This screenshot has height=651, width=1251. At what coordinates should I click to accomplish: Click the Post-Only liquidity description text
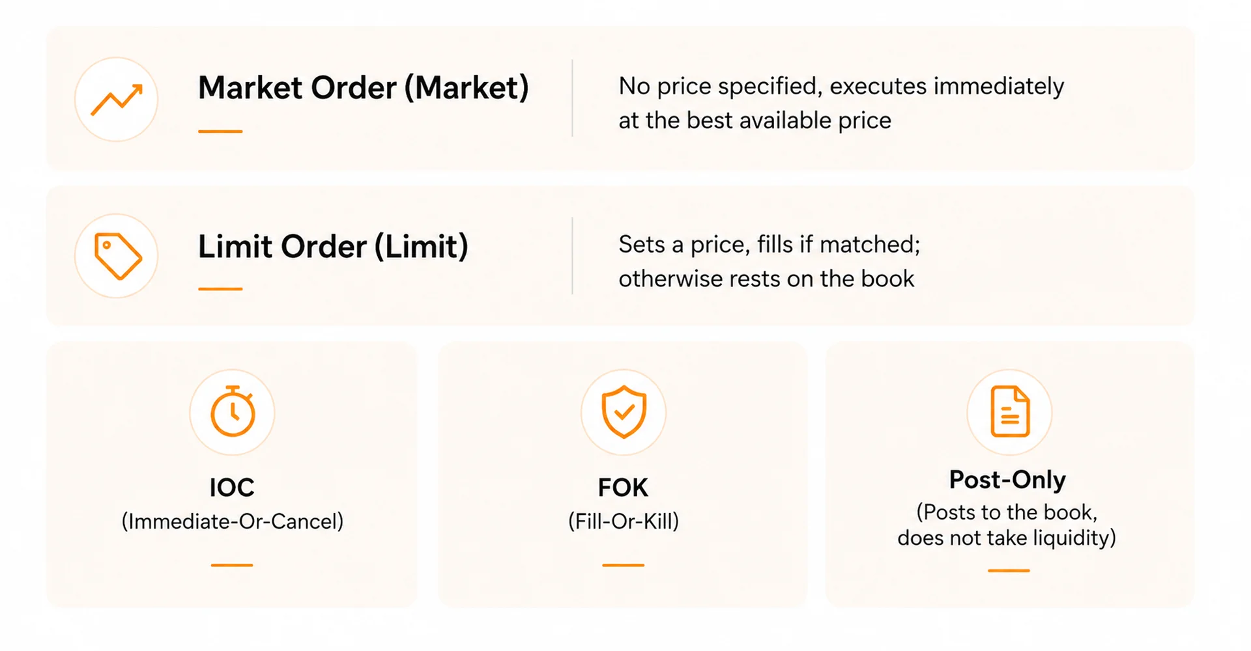point(1007,525)
